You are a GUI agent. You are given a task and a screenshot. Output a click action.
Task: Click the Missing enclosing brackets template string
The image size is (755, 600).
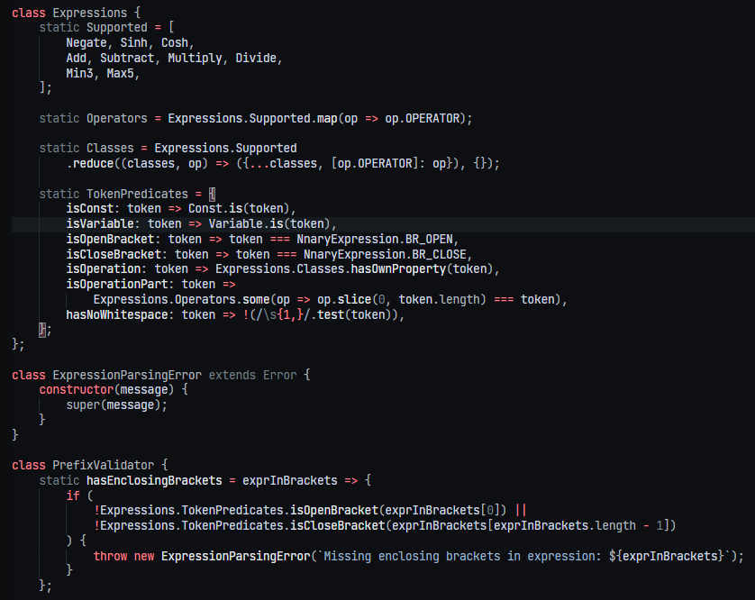(x=523, y=557)
